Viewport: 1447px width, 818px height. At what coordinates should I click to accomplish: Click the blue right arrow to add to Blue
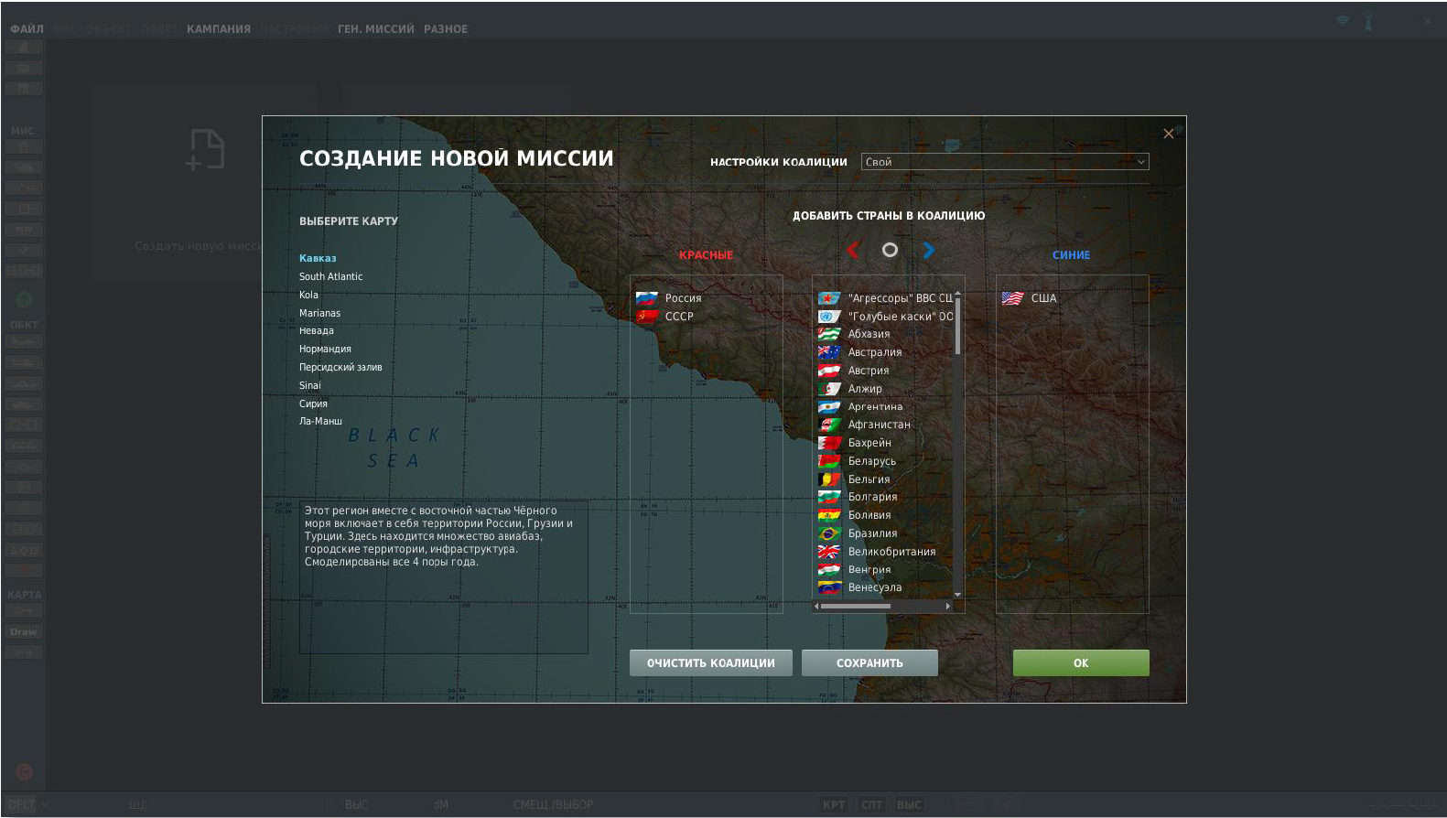pyautogui.click(x=928, y=250)
